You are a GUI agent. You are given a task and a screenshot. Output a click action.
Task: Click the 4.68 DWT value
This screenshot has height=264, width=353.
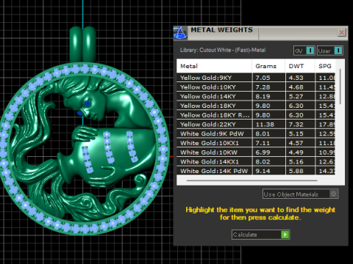[x=296, y=87]
